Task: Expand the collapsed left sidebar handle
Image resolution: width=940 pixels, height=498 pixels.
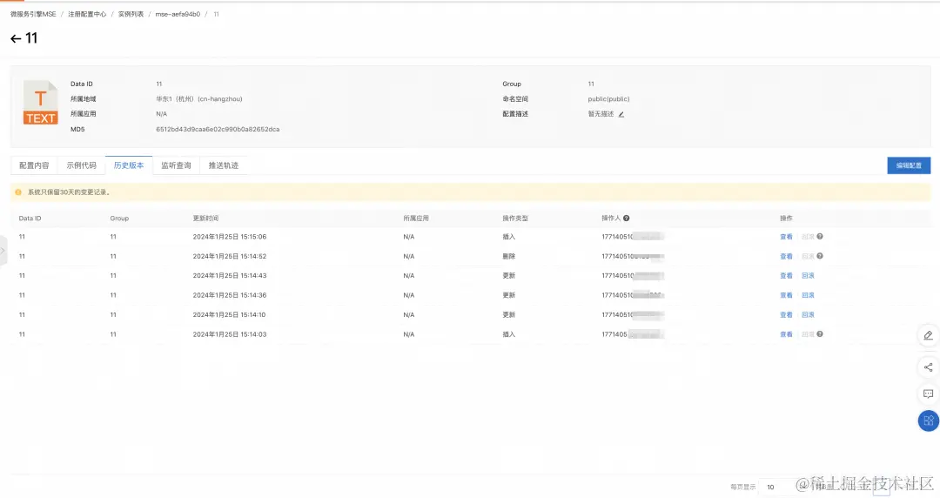Action: coord(3,252)
